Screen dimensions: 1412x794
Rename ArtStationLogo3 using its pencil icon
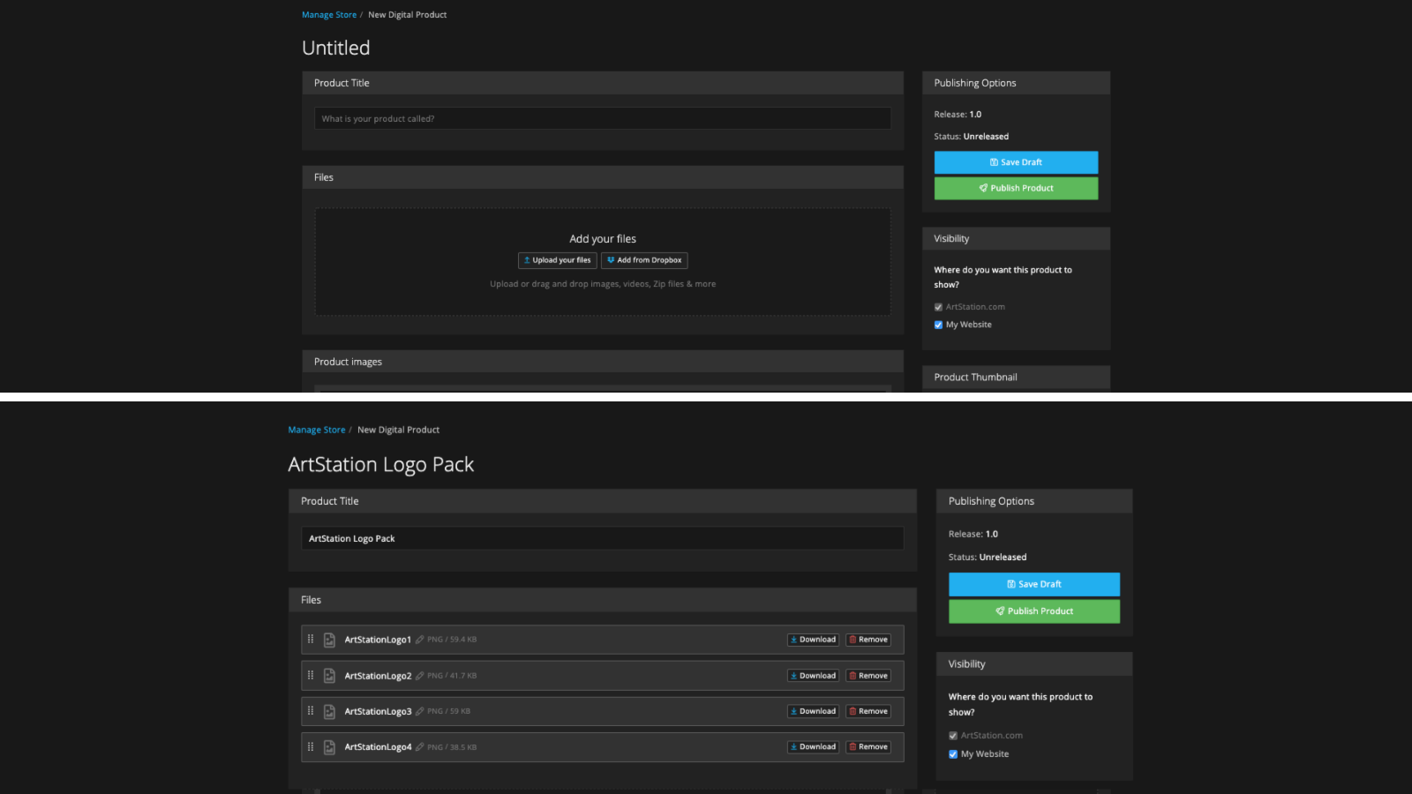(420, 711)
